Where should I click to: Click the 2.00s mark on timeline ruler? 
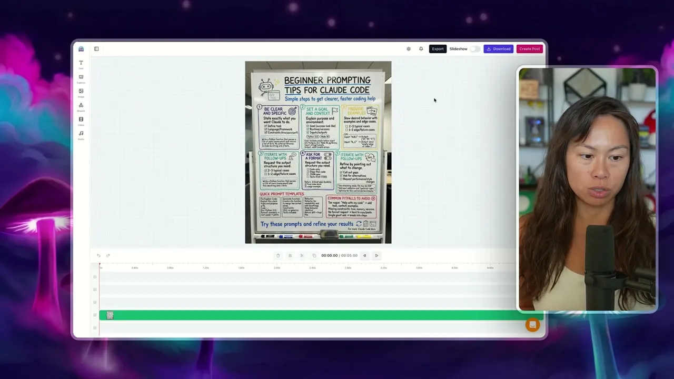(277, 268)
